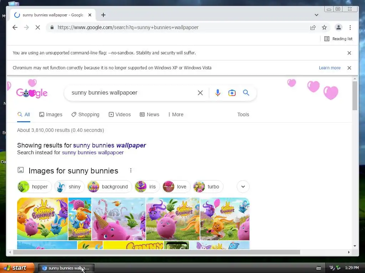
Task: Click the Google Valentine doodle logo
Action: tap(32, 93)
